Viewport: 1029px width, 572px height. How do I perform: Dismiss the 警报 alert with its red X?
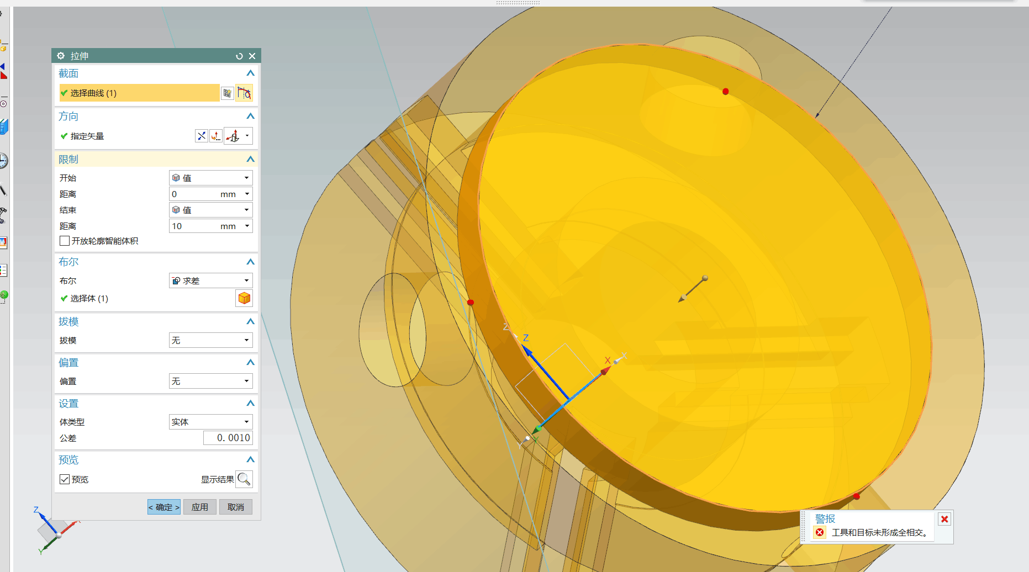[x=944, y=519]
